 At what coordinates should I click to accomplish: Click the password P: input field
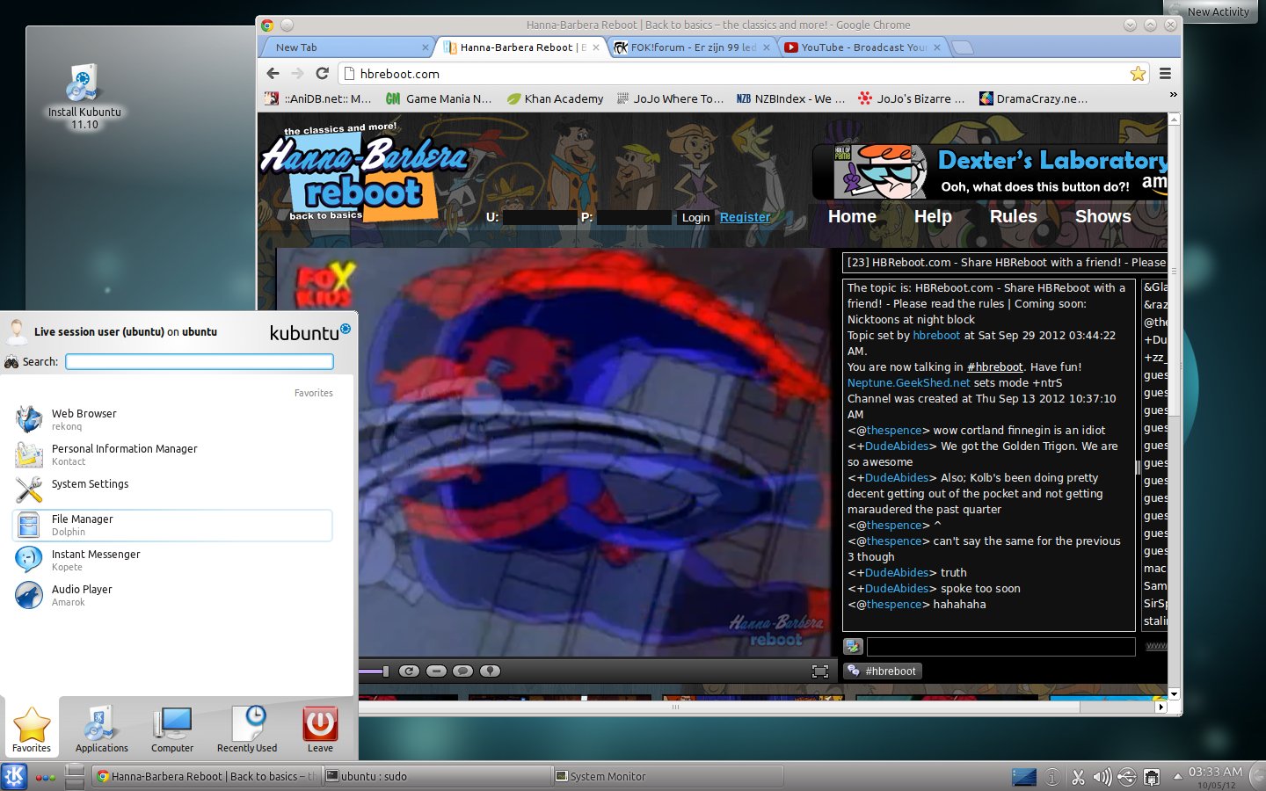click(x=633, y=217)
